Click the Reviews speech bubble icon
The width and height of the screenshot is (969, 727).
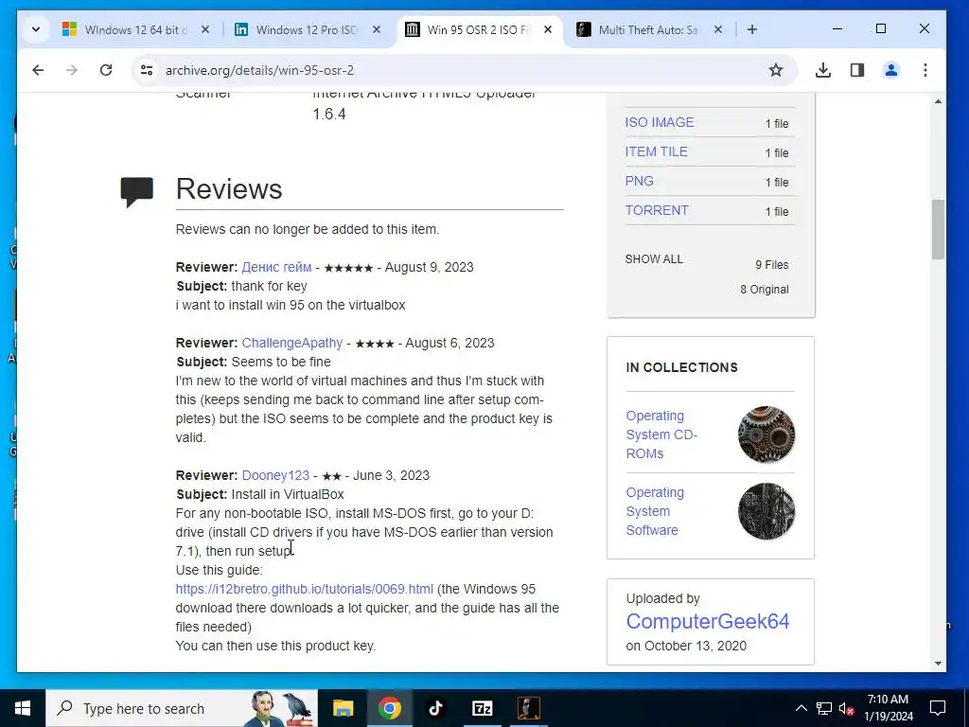point(136,192)
